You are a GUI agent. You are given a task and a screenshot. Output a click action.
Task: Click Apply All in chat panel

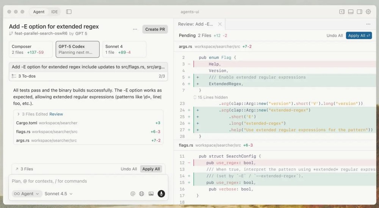pyautogui.click(x=151, y=169)
